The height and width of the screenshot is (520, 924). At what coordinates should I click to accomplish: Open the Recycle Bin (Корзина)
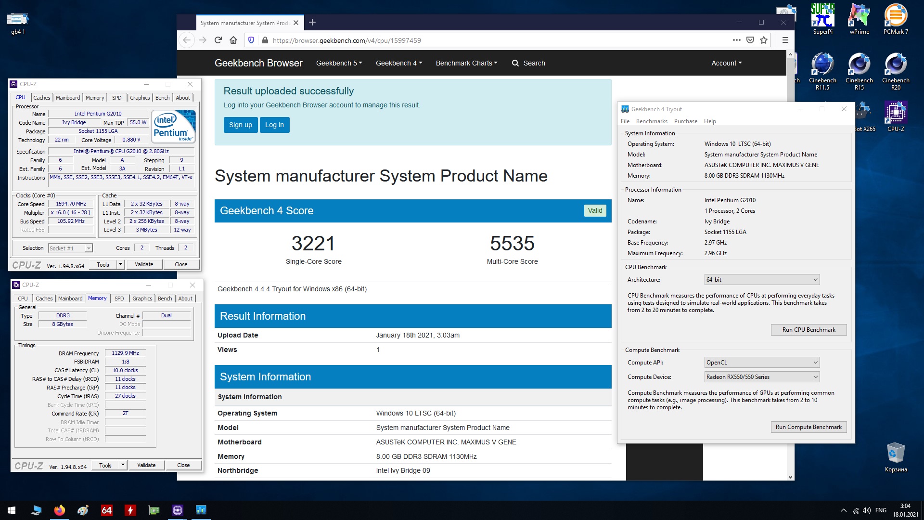tap(896, 457)
